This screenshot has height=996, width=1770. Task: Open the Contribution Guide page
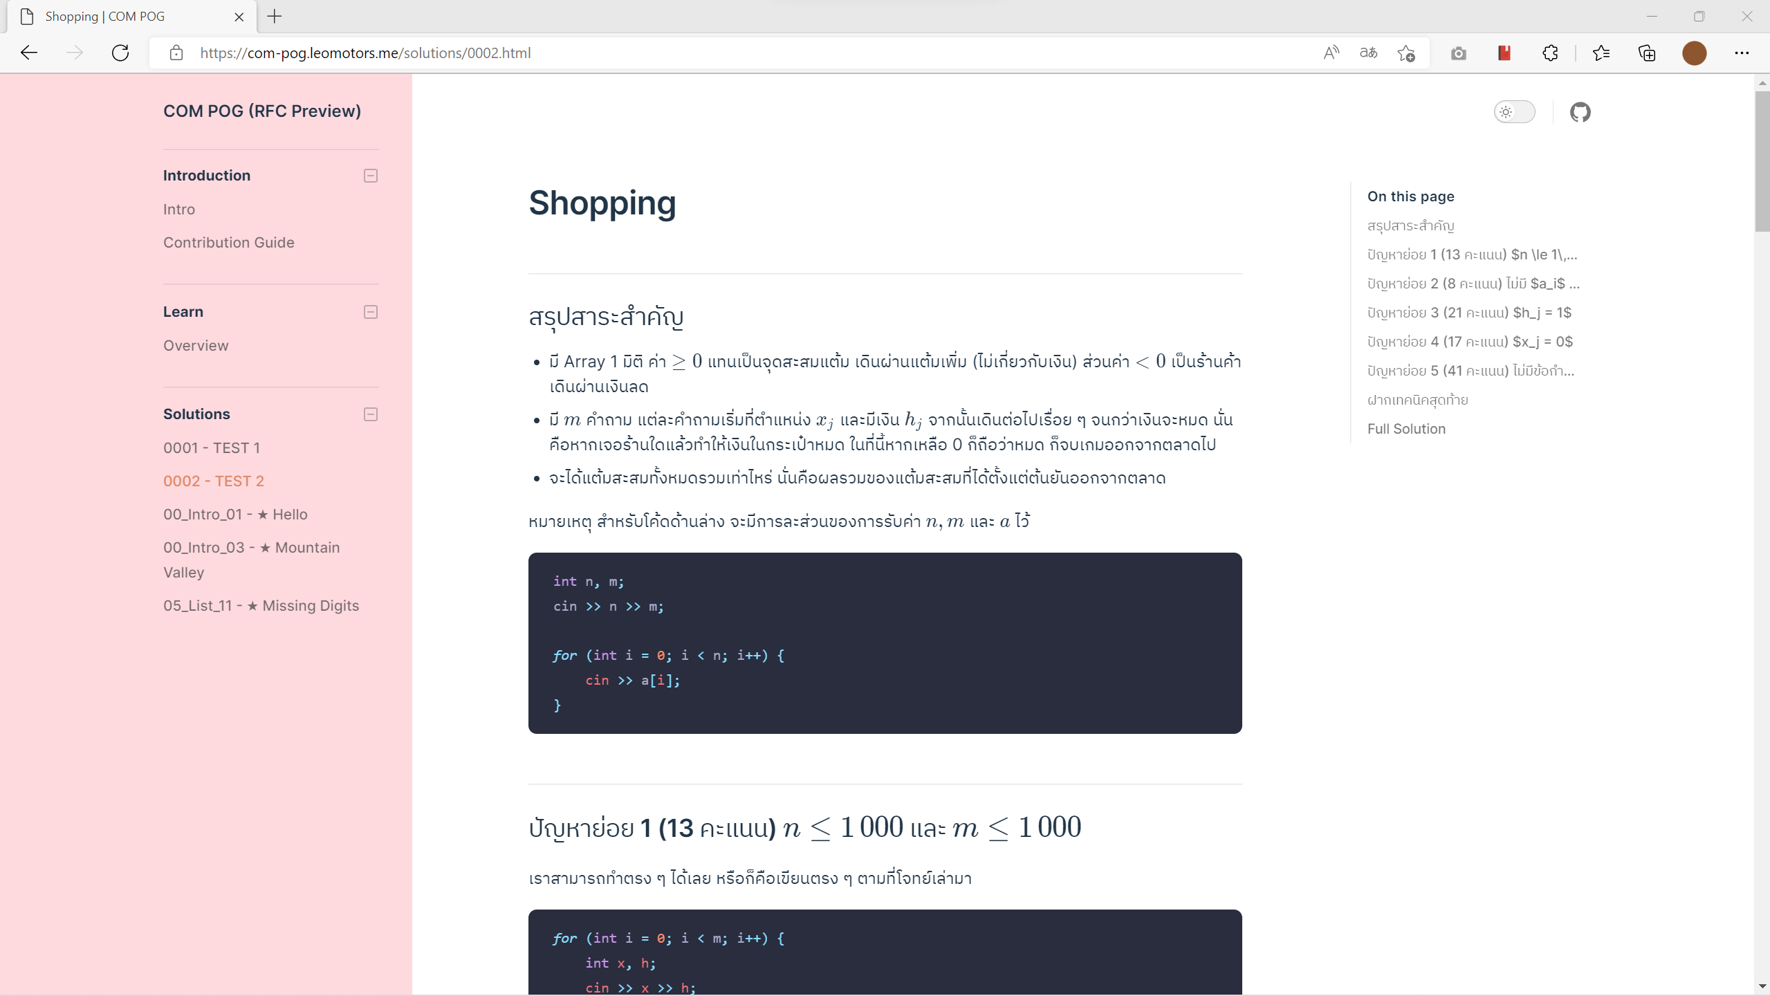(x=228, y=242)
